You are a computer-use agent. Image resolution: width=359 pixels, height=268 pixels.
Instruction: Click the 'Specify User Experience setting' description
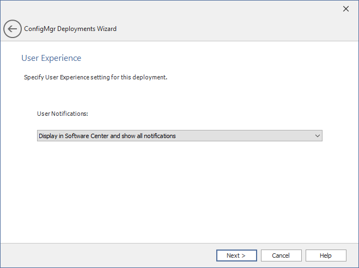point(95,77)
